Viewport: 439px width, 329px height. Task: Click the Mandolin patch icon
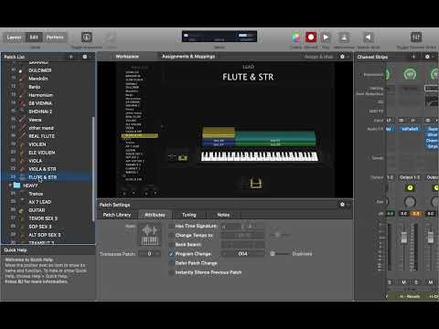tap(21, 79)
